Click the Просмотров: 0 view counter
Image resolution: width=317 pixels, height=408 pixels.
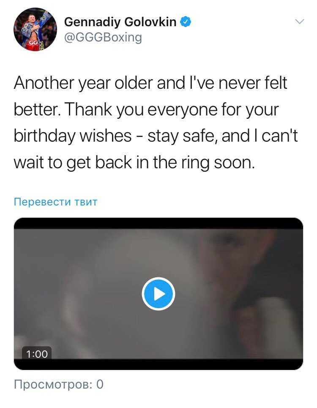(x=59, y=384)
